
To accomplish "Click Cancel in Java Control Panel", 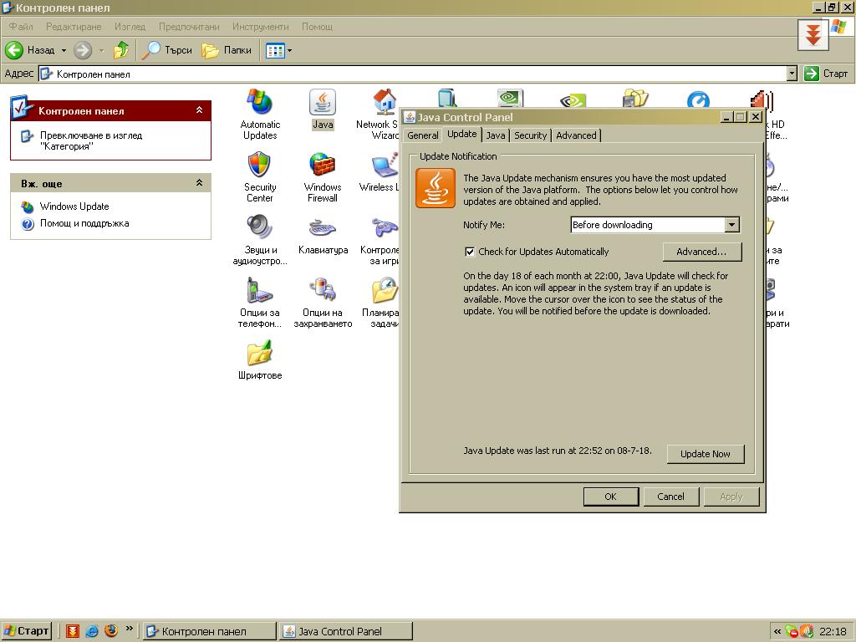I will click(670, 497).
